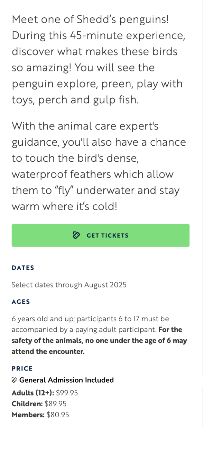Click the Children $89.95 price line
Viewport: 204px width, 460px height.
(39, 404)
